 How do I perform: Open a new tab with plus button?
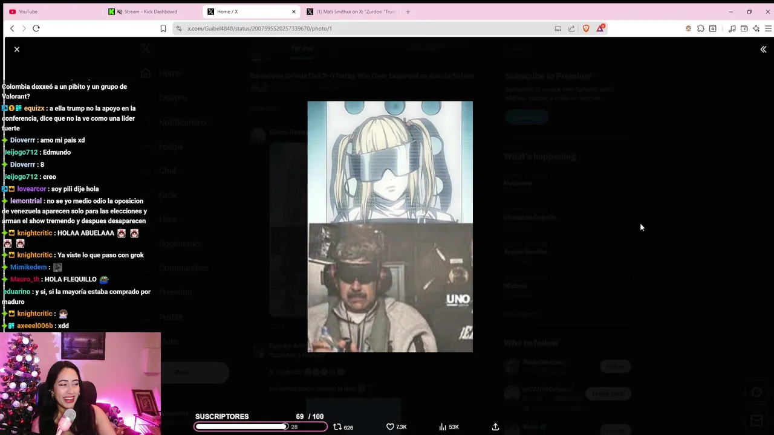pyautogui.click(x=408, y=11)
